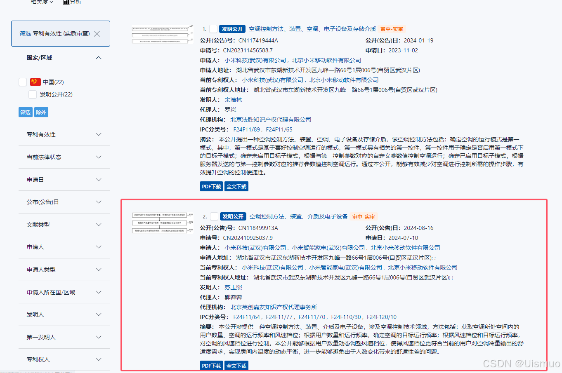Click publication number CN117419444A
562x373 pixels.
258,40
